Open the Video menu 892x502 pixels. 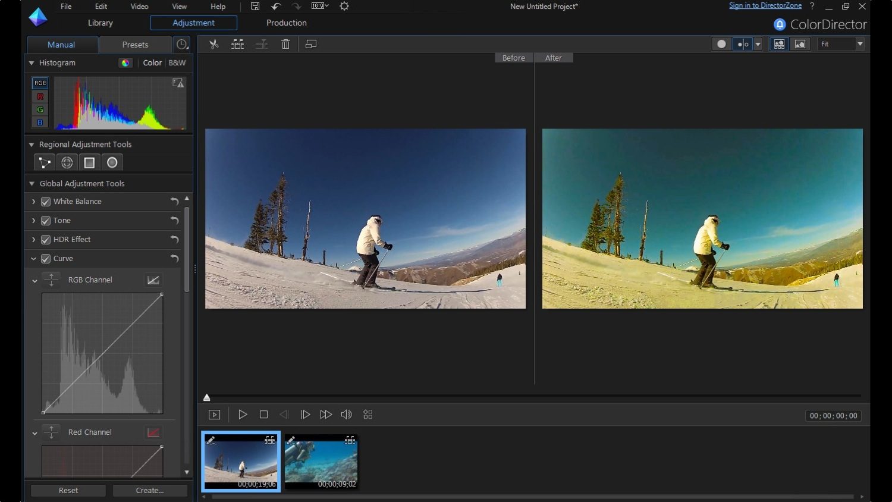(x=139, y=7)
